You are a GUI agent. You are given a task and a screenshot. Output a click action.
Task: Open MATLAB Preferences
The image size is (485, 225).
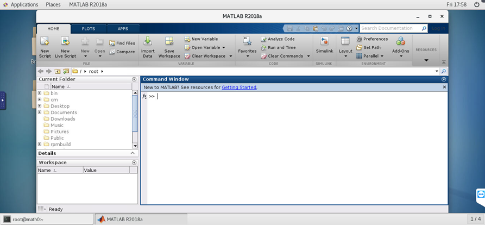(x=372, y=39)
